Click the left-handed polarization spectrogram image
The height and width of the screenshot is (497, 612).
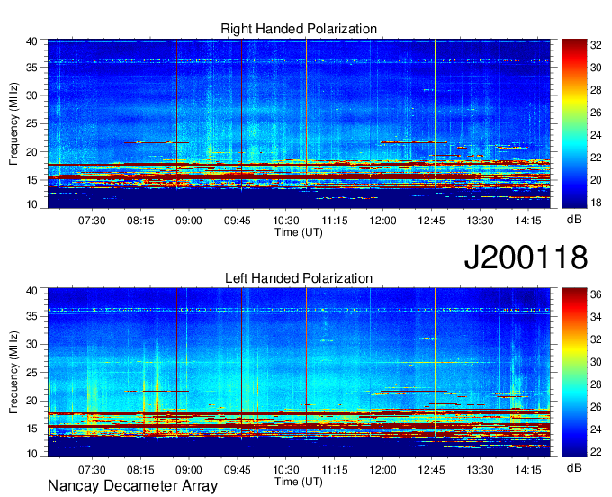click(x=299, y=373)
